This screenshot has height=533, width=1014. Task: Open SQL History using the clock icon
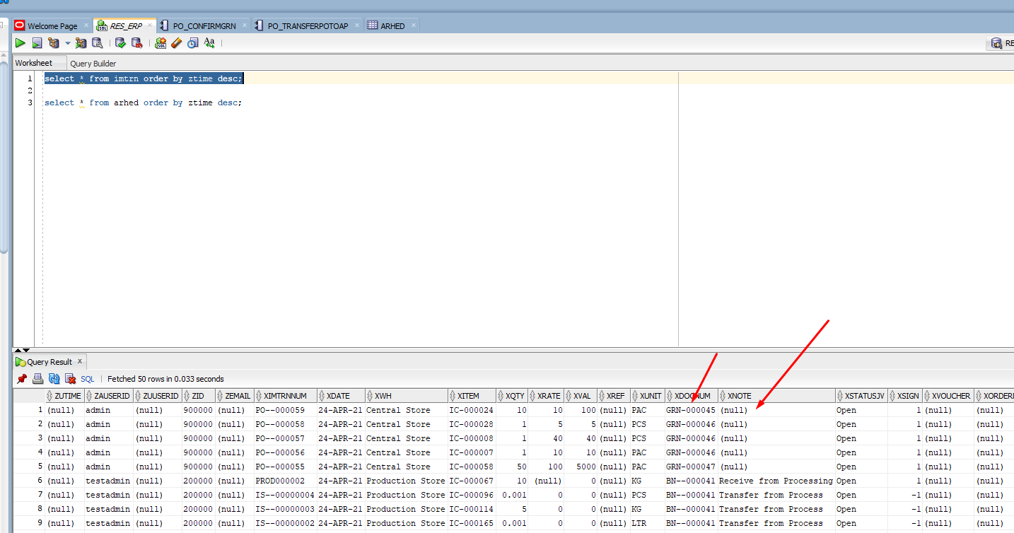point(192,42)
